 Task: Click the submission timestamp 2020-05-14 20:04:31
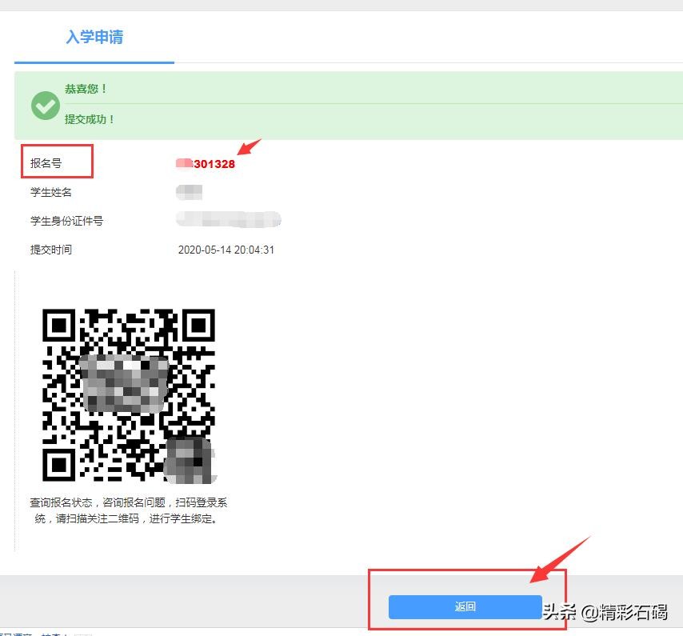click(x=226, y=250)
